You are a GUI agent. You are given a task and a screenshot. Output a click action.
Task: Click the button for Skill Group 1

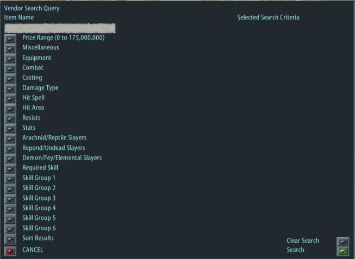click(10, 179)
